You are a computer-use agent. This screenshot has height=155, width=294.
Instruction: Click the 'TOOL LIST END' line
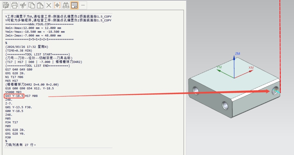(x=37, y=66)
